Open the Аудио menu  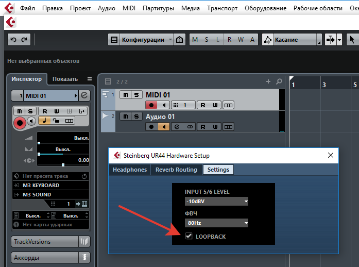point(107,8)
